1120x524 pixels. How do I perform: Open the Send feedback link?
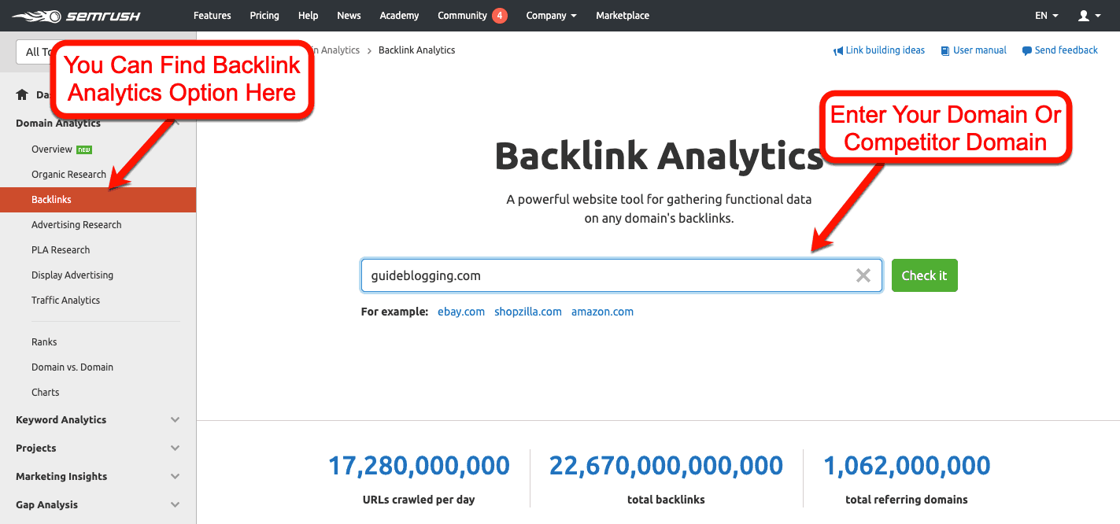click(x=1066, y=50)
